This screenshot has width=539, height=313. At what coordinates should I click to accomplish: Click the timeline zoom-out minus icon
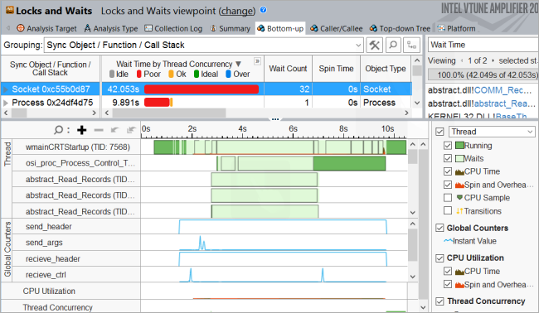99,130
